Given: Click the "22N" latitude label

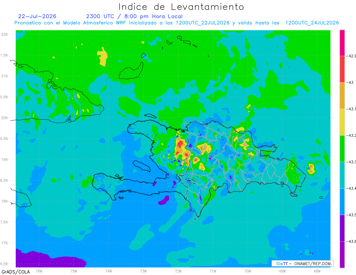Looking at the screenshot, I should click(x=5, y=34).
